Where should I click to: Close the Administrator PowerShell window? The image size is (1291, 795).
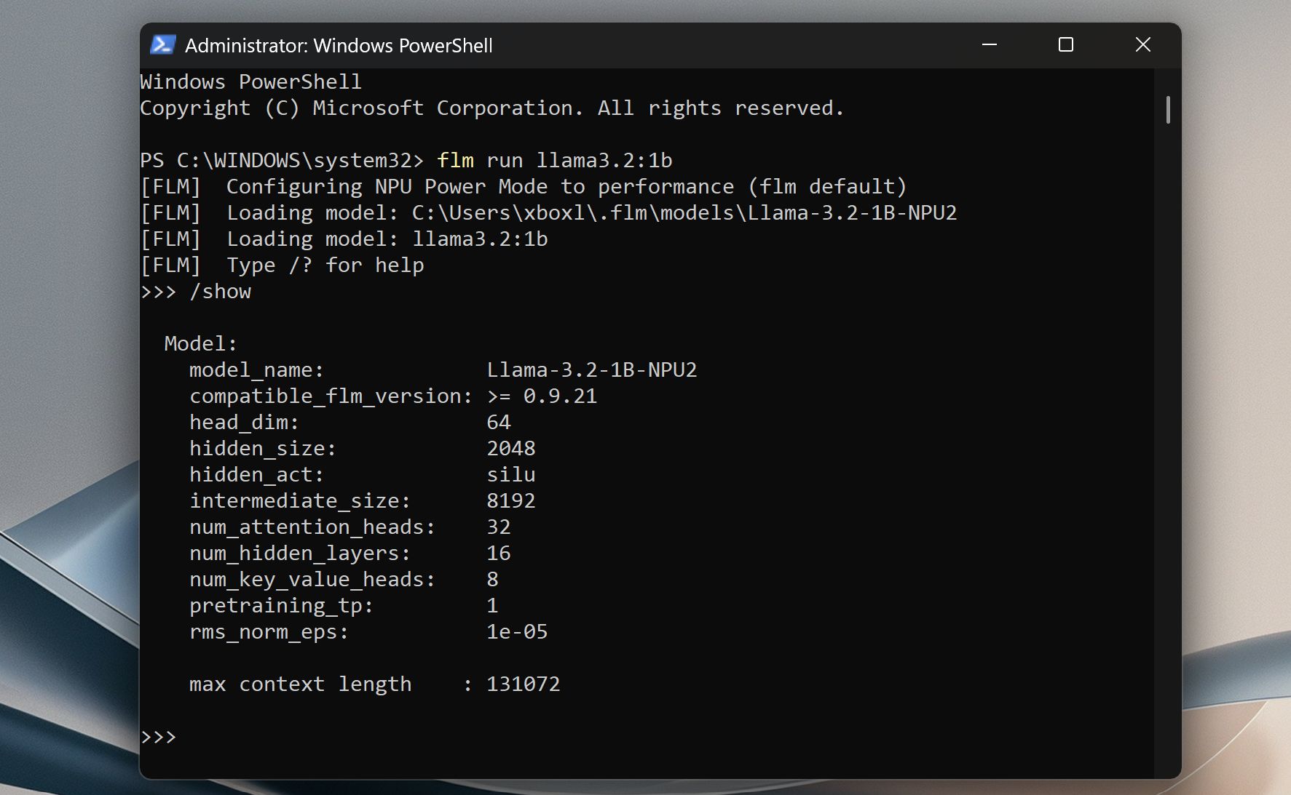[1143, 45]
